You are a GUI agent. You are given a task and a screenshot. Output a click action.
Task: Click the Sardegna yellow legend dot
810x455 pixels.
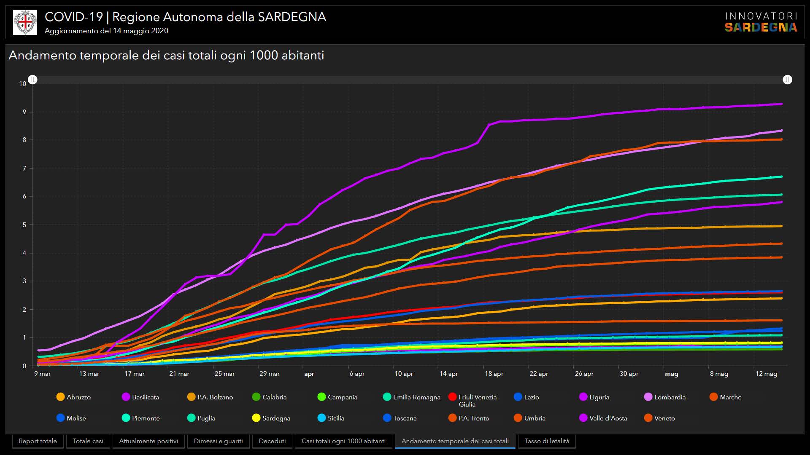[256, 418]
